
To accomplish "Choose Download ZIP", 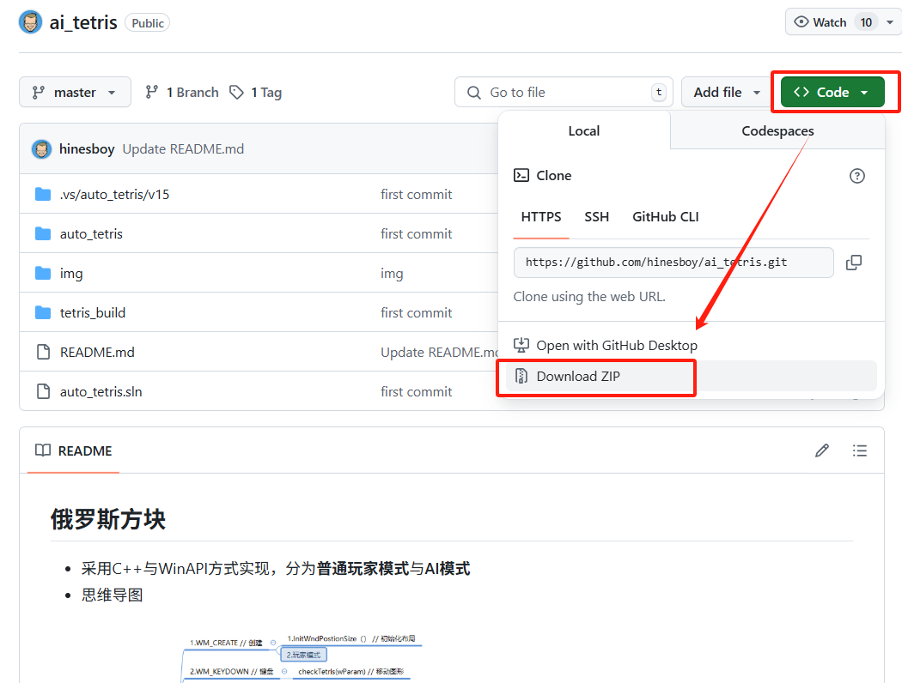I will tap(692, 377).
